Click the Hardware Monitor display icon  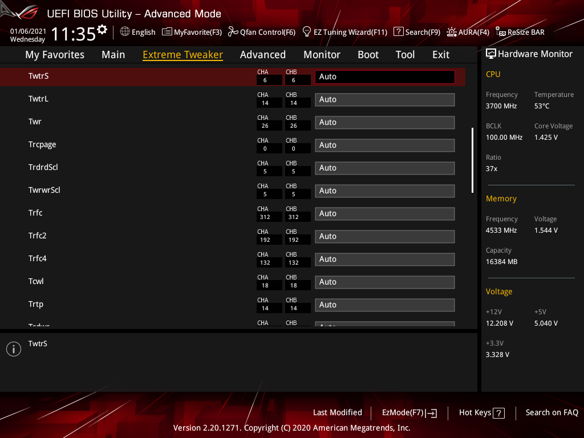pyautogui.click(x=491, y=54)
